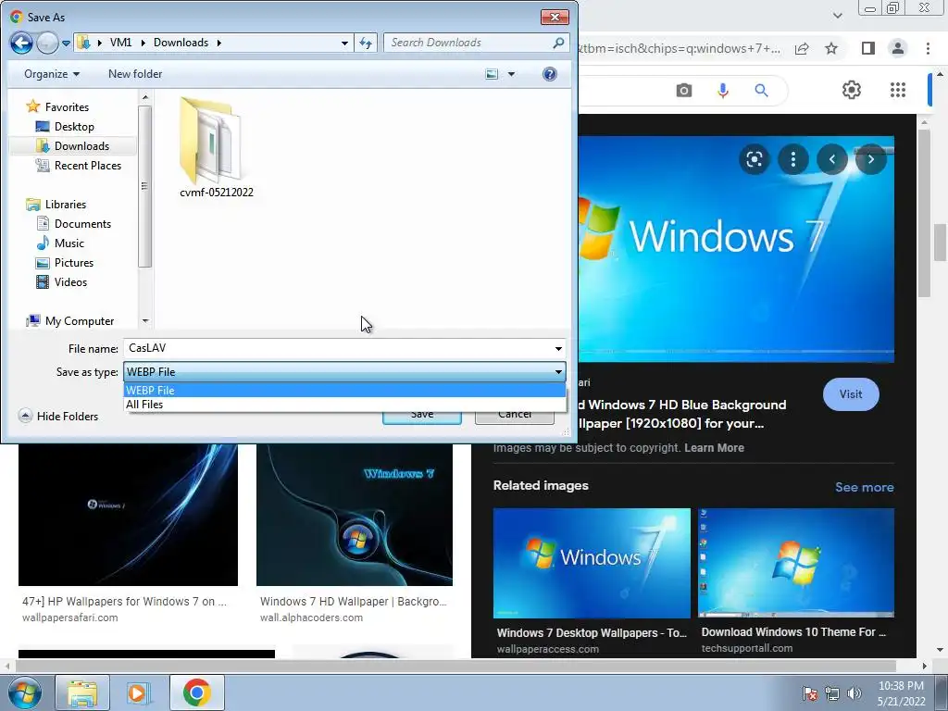This screenshot has height=711, width=948.
Task: Open Chrome three-dot menu
Action: (x=928, y=48)
